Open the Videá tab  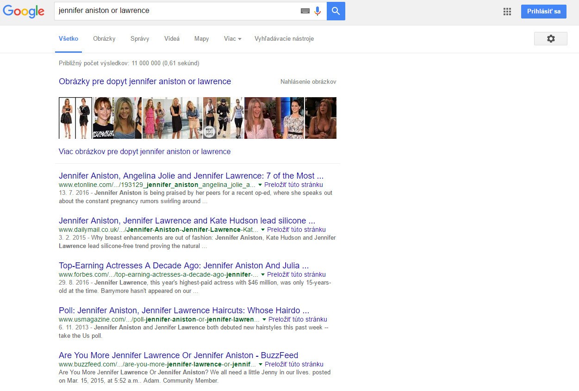point(172,39)
